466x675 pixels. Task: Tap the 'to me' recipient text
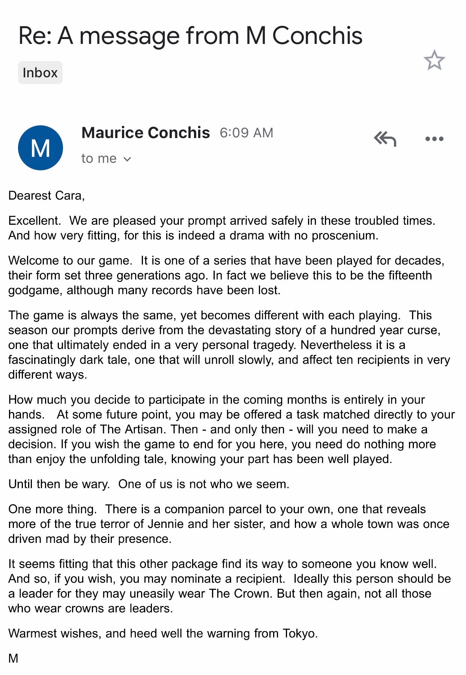click(x=99, y=159)
